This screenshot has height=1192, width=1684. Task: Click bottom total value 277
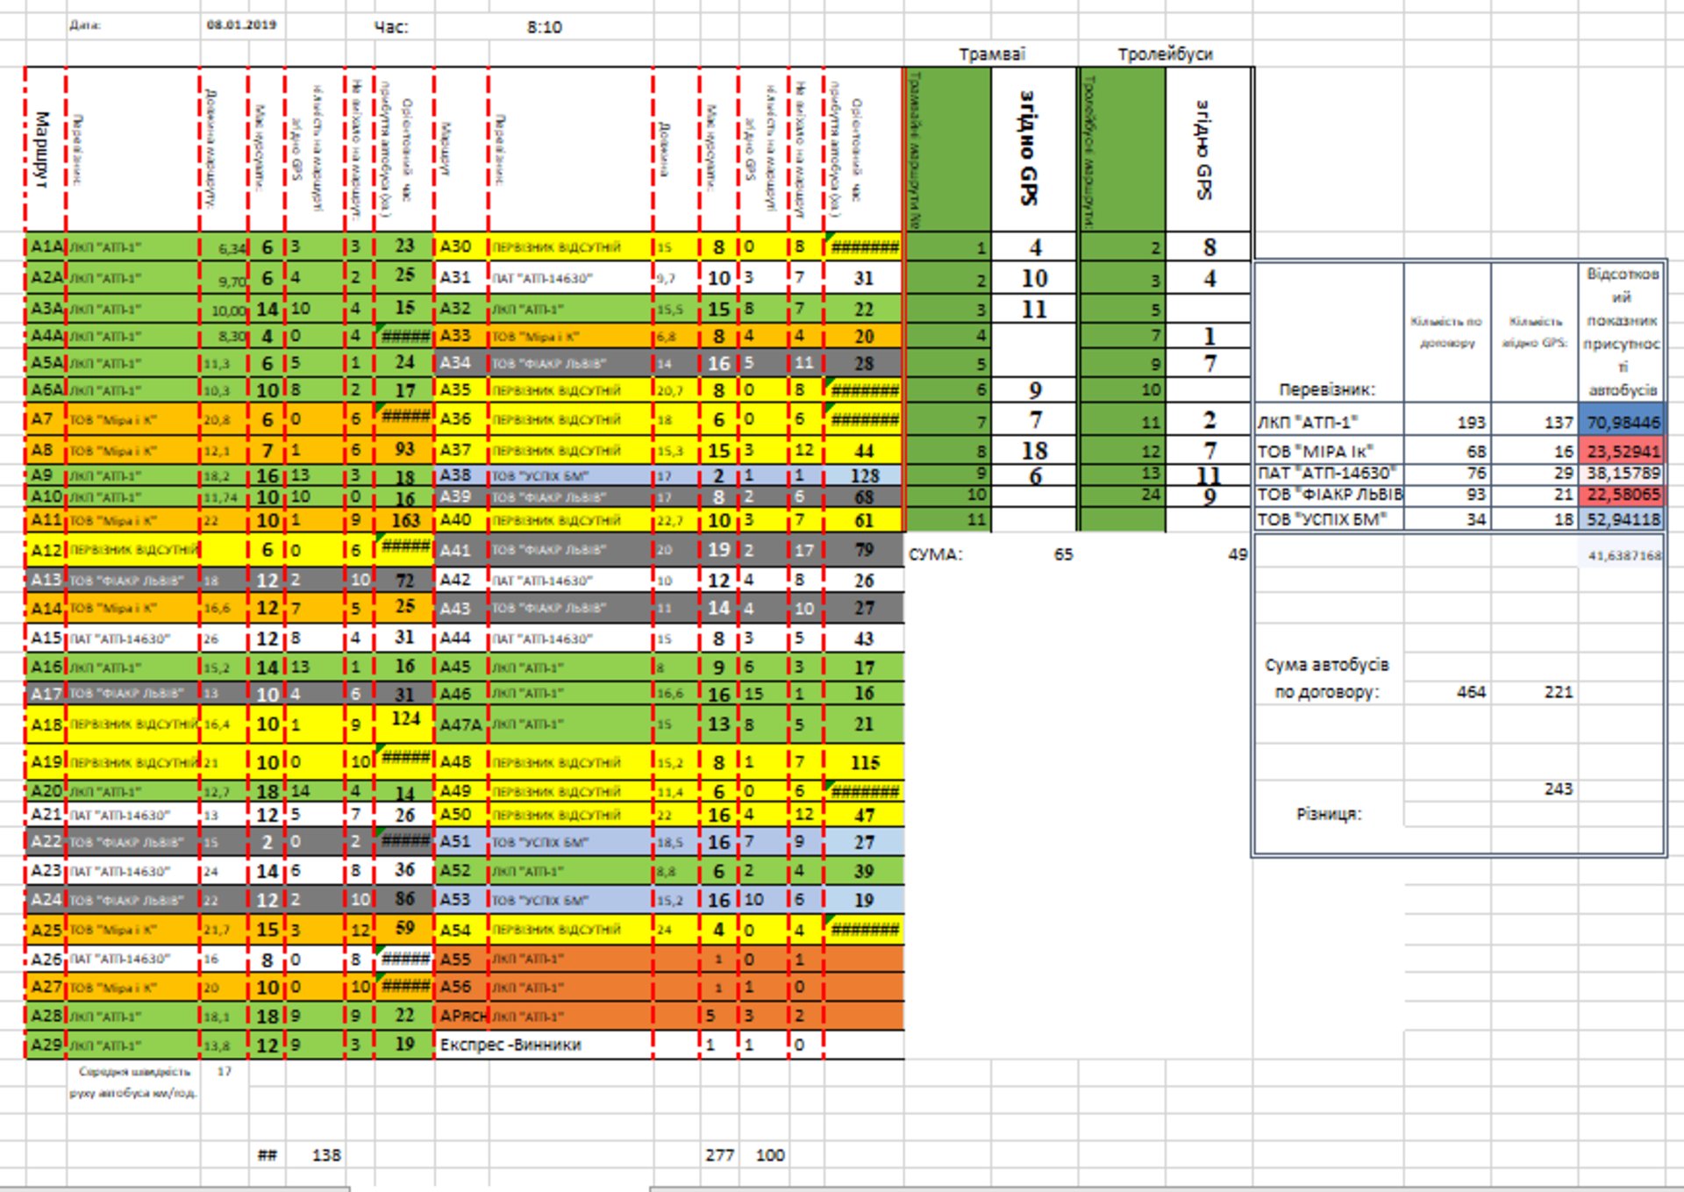coord(719,1155)
